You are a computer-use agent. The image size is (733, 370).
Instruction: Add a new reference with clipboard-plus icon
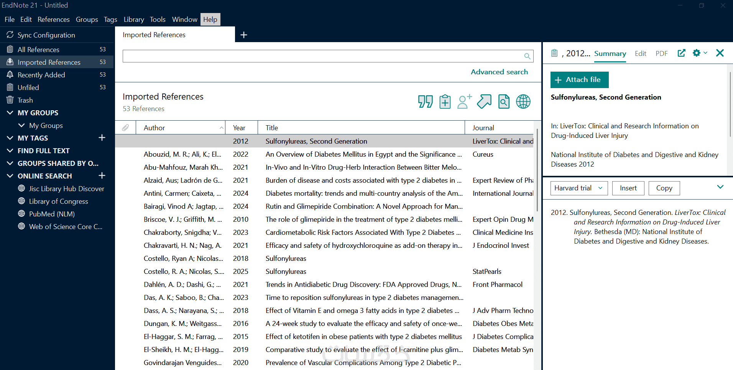pos(445,102)
